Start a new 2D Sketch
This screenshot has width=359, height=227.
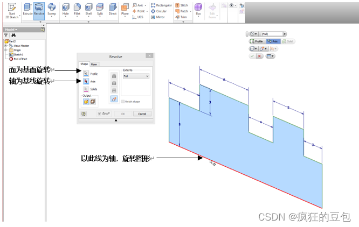click(x=12, y=10)
